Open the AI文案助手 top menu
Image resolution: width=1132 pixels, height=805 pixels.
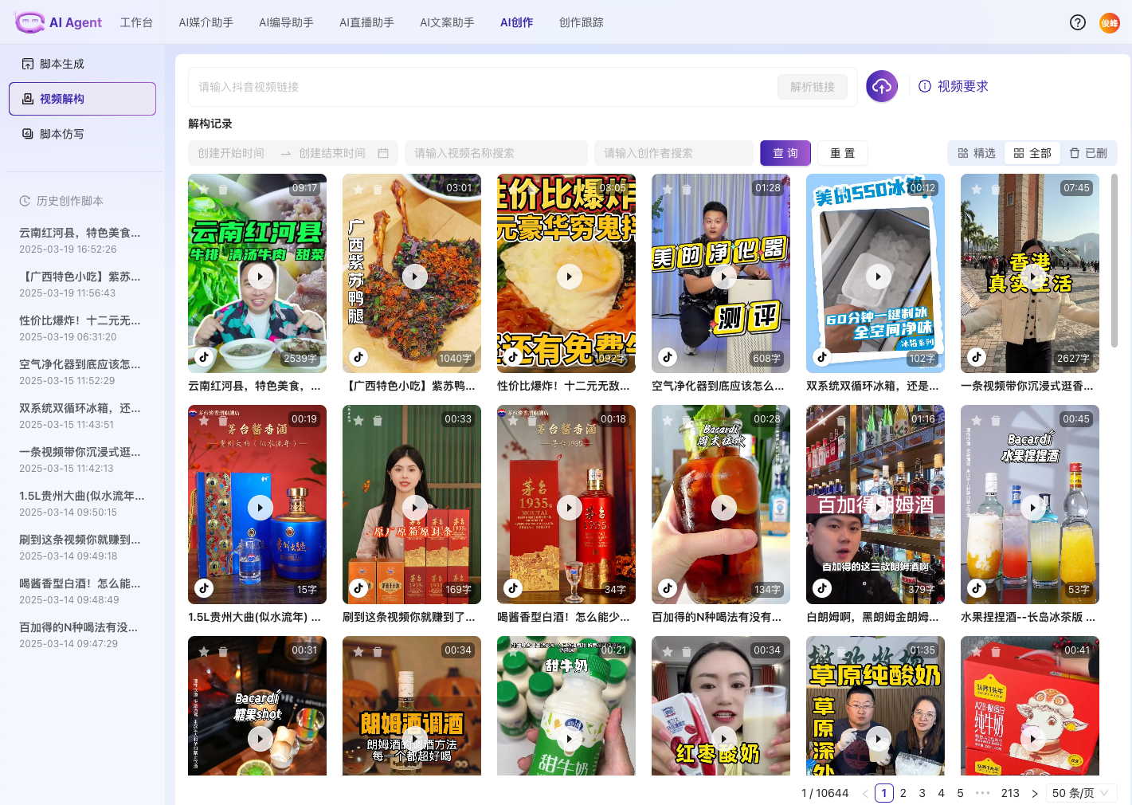point(447,22)
